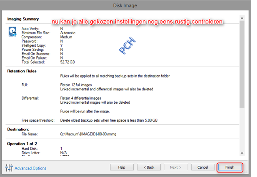
Task: Click the 'Power Saving:' label
Action: click(x=33, y=50)
